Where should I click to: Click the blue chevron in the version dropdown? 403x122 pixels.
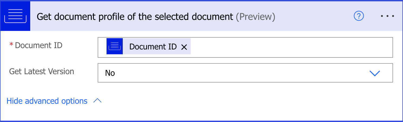point(375,73)
